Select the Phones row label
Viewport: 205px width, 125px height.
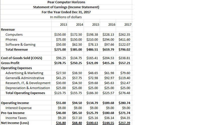tap(11, 39)
